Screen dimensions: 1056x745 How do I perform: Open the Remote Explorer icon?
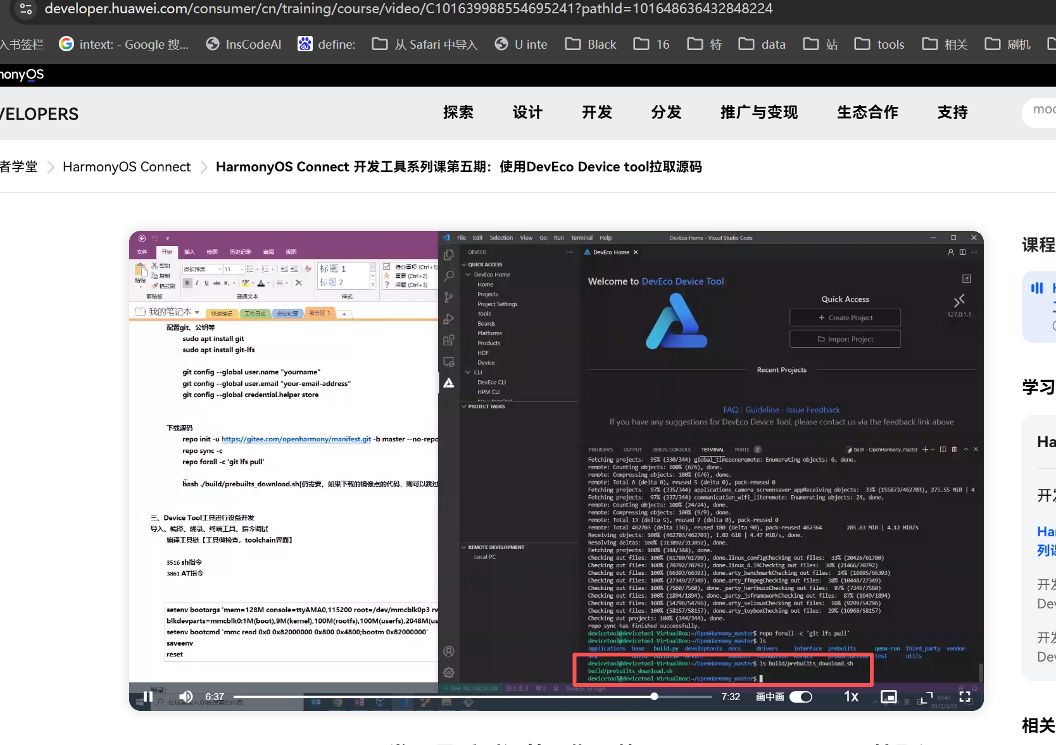[449, 362]
